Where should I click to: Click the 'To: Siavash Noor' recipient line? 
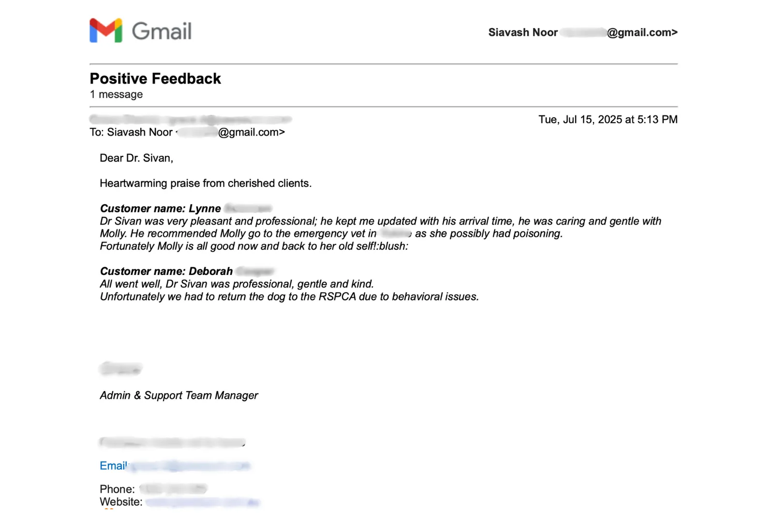[x=187, y=132]
